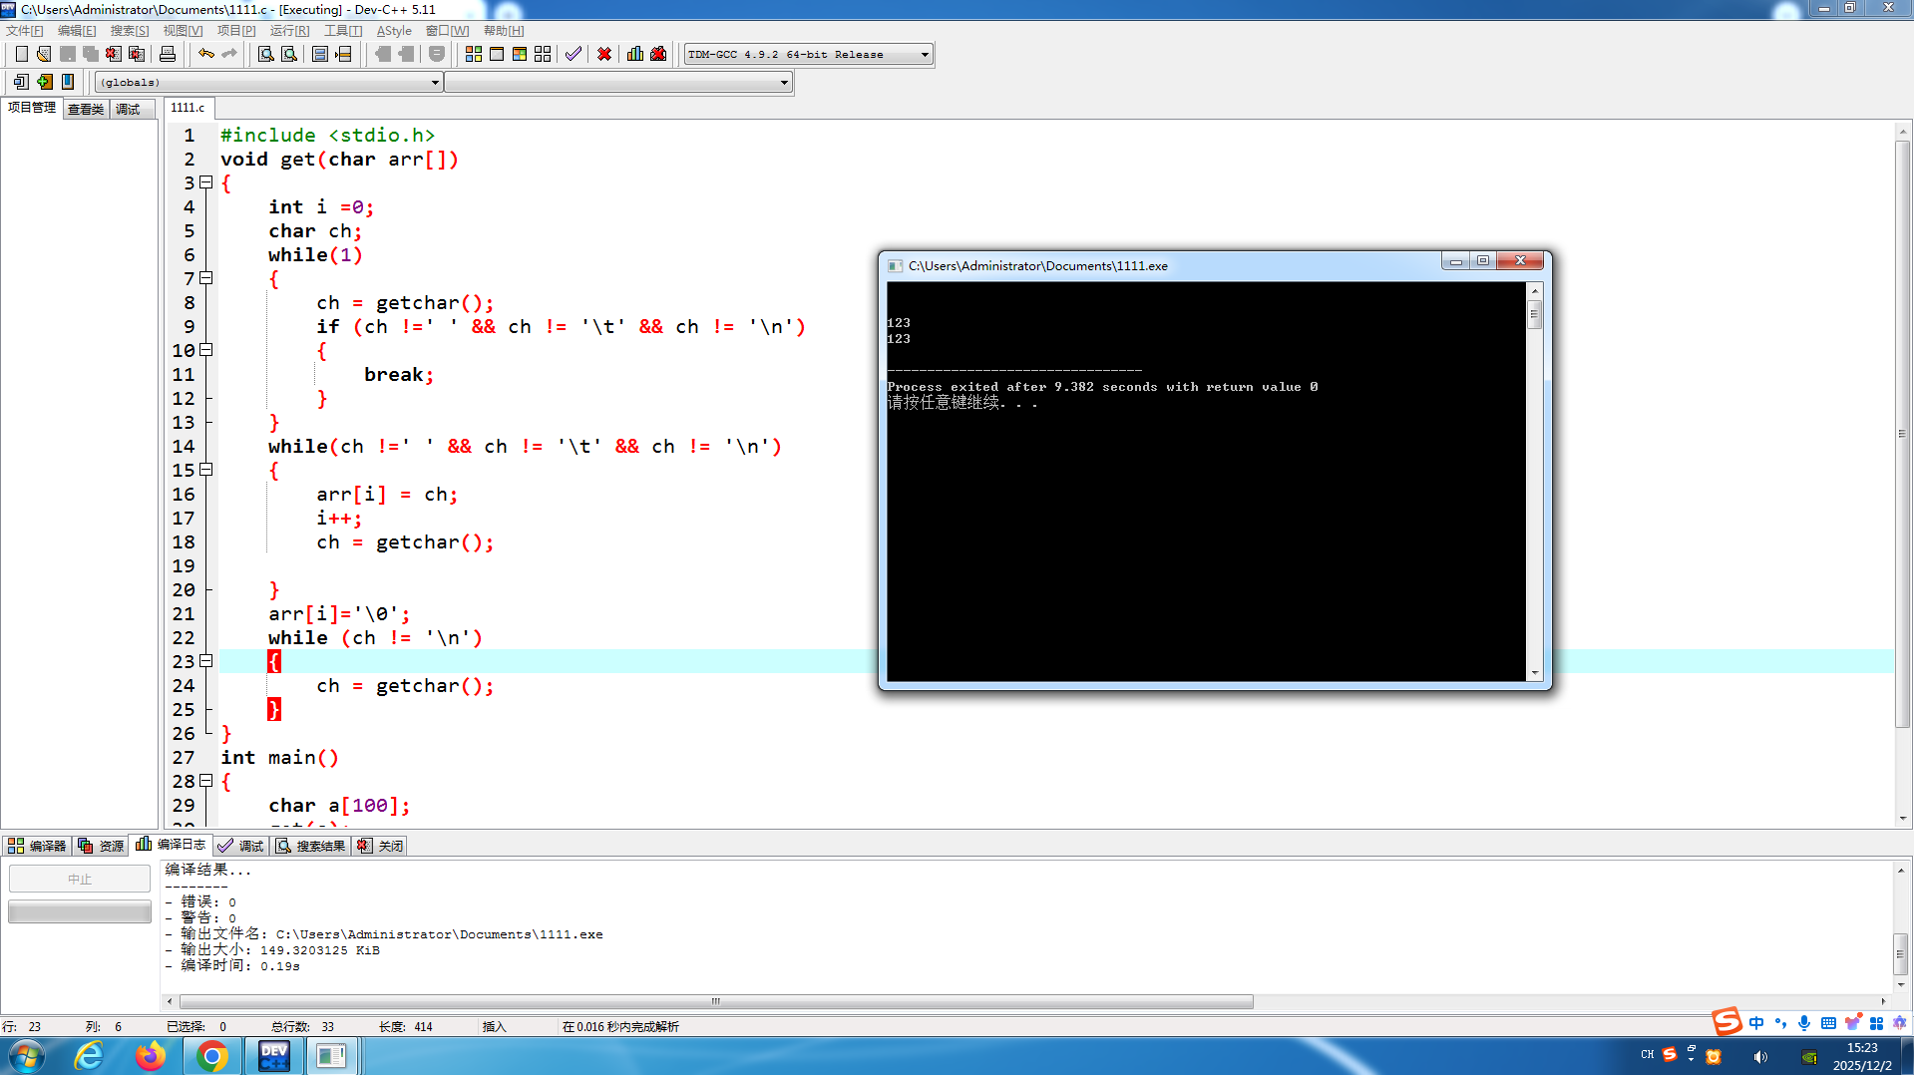Open the Sogou soft keyboard icon
The image size is (1914, 1075).
pyautogui.click(x=1828, y=1023)
